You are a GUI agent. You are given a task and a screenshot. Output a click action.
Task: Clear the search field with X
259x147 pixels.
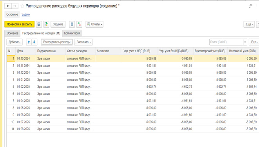click(x=245, y=42)
